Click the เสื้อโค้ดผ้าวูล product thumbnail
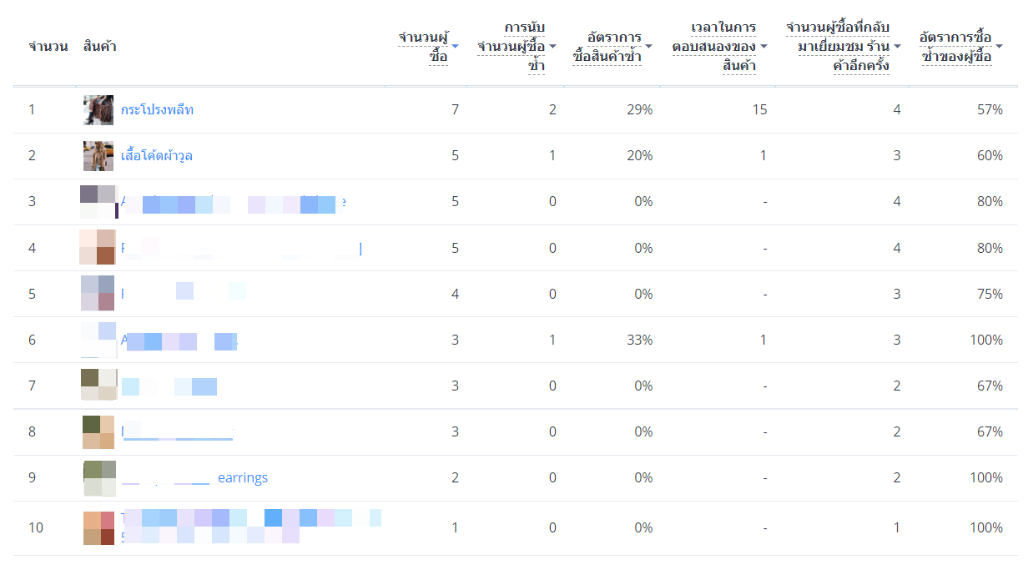Image resolution: width=1033 pixels, height=570 pixels. tap(98, 156)
